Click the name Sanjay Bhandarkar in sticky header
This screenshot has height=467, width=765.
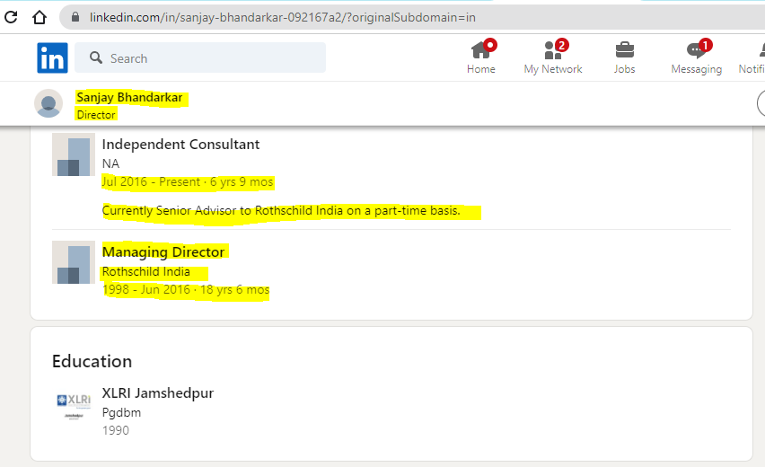[129, 98]
